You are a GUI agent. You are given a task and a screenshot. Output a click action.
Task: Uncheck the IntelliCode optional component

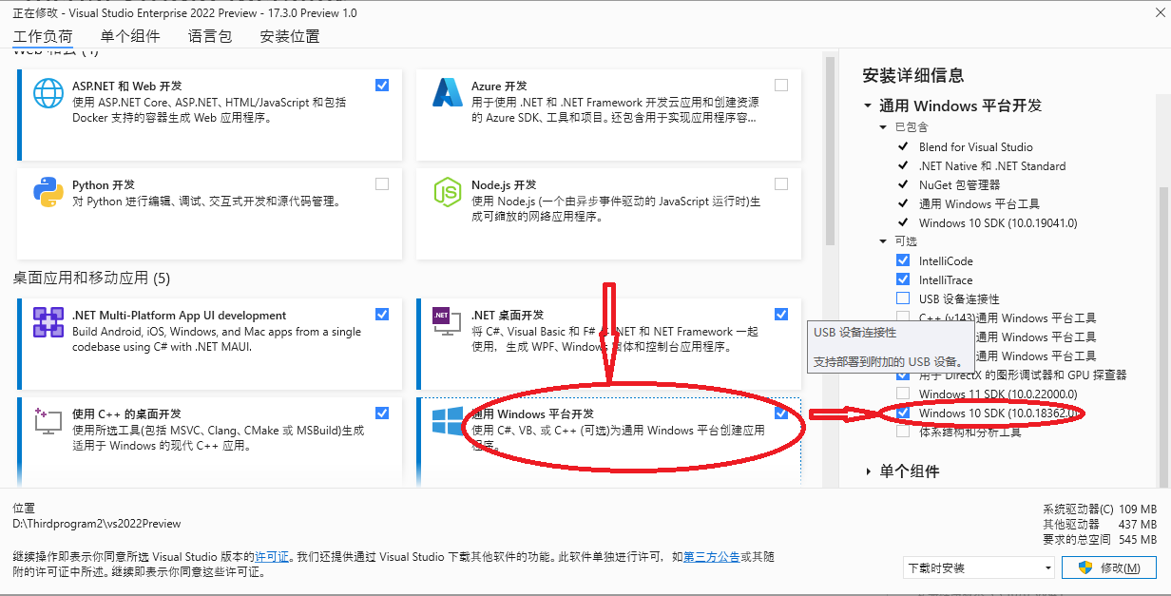point(903,260)
